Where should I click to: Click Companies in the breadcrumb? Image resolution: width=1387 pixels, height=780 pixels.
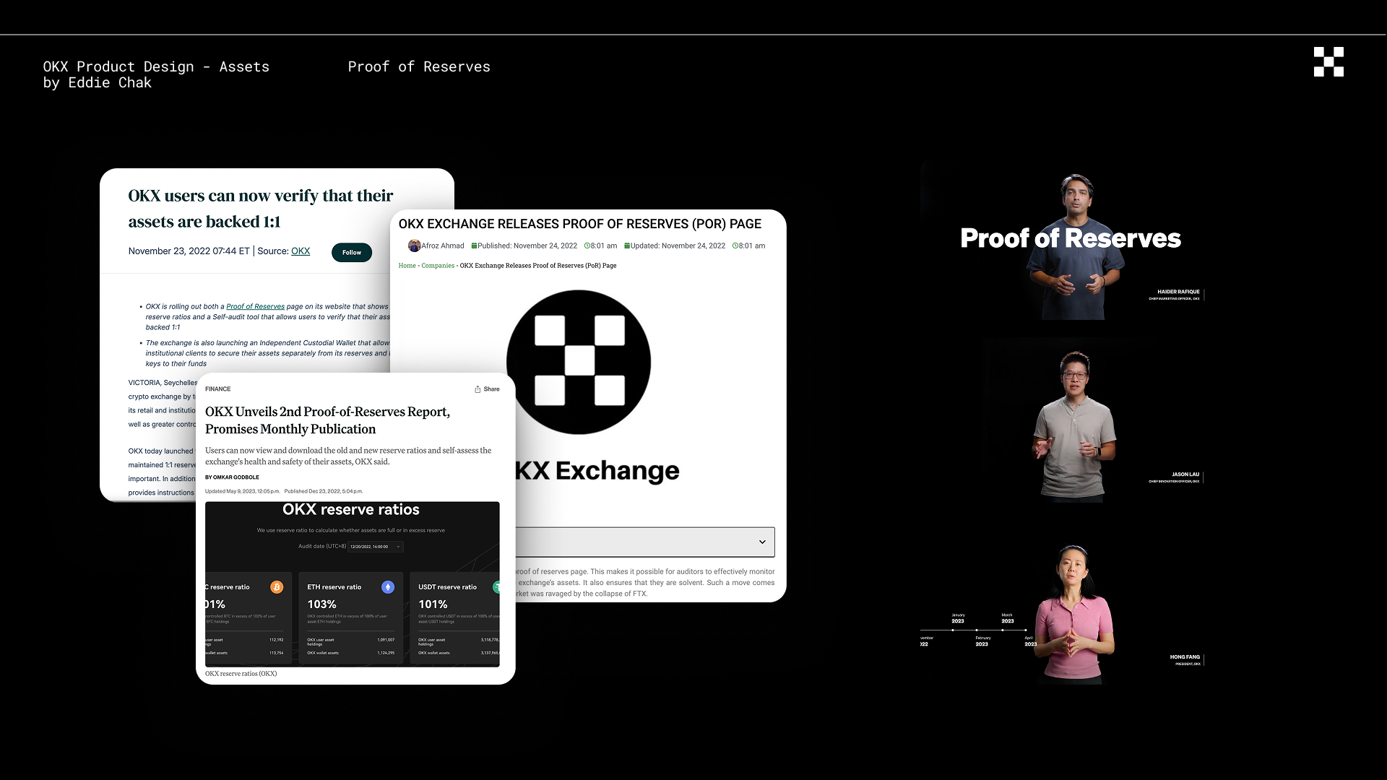pos(438,266)
